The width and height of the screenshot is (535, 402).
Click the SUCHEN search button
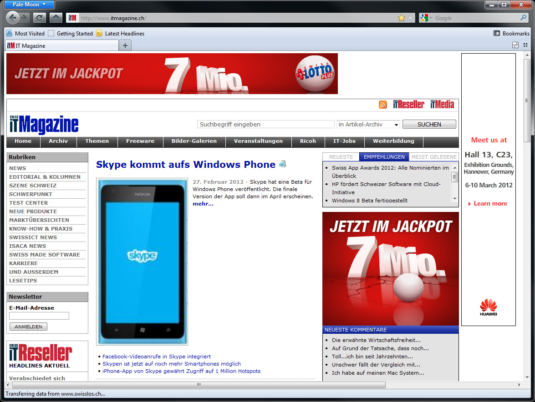click(x=429, y=124)
